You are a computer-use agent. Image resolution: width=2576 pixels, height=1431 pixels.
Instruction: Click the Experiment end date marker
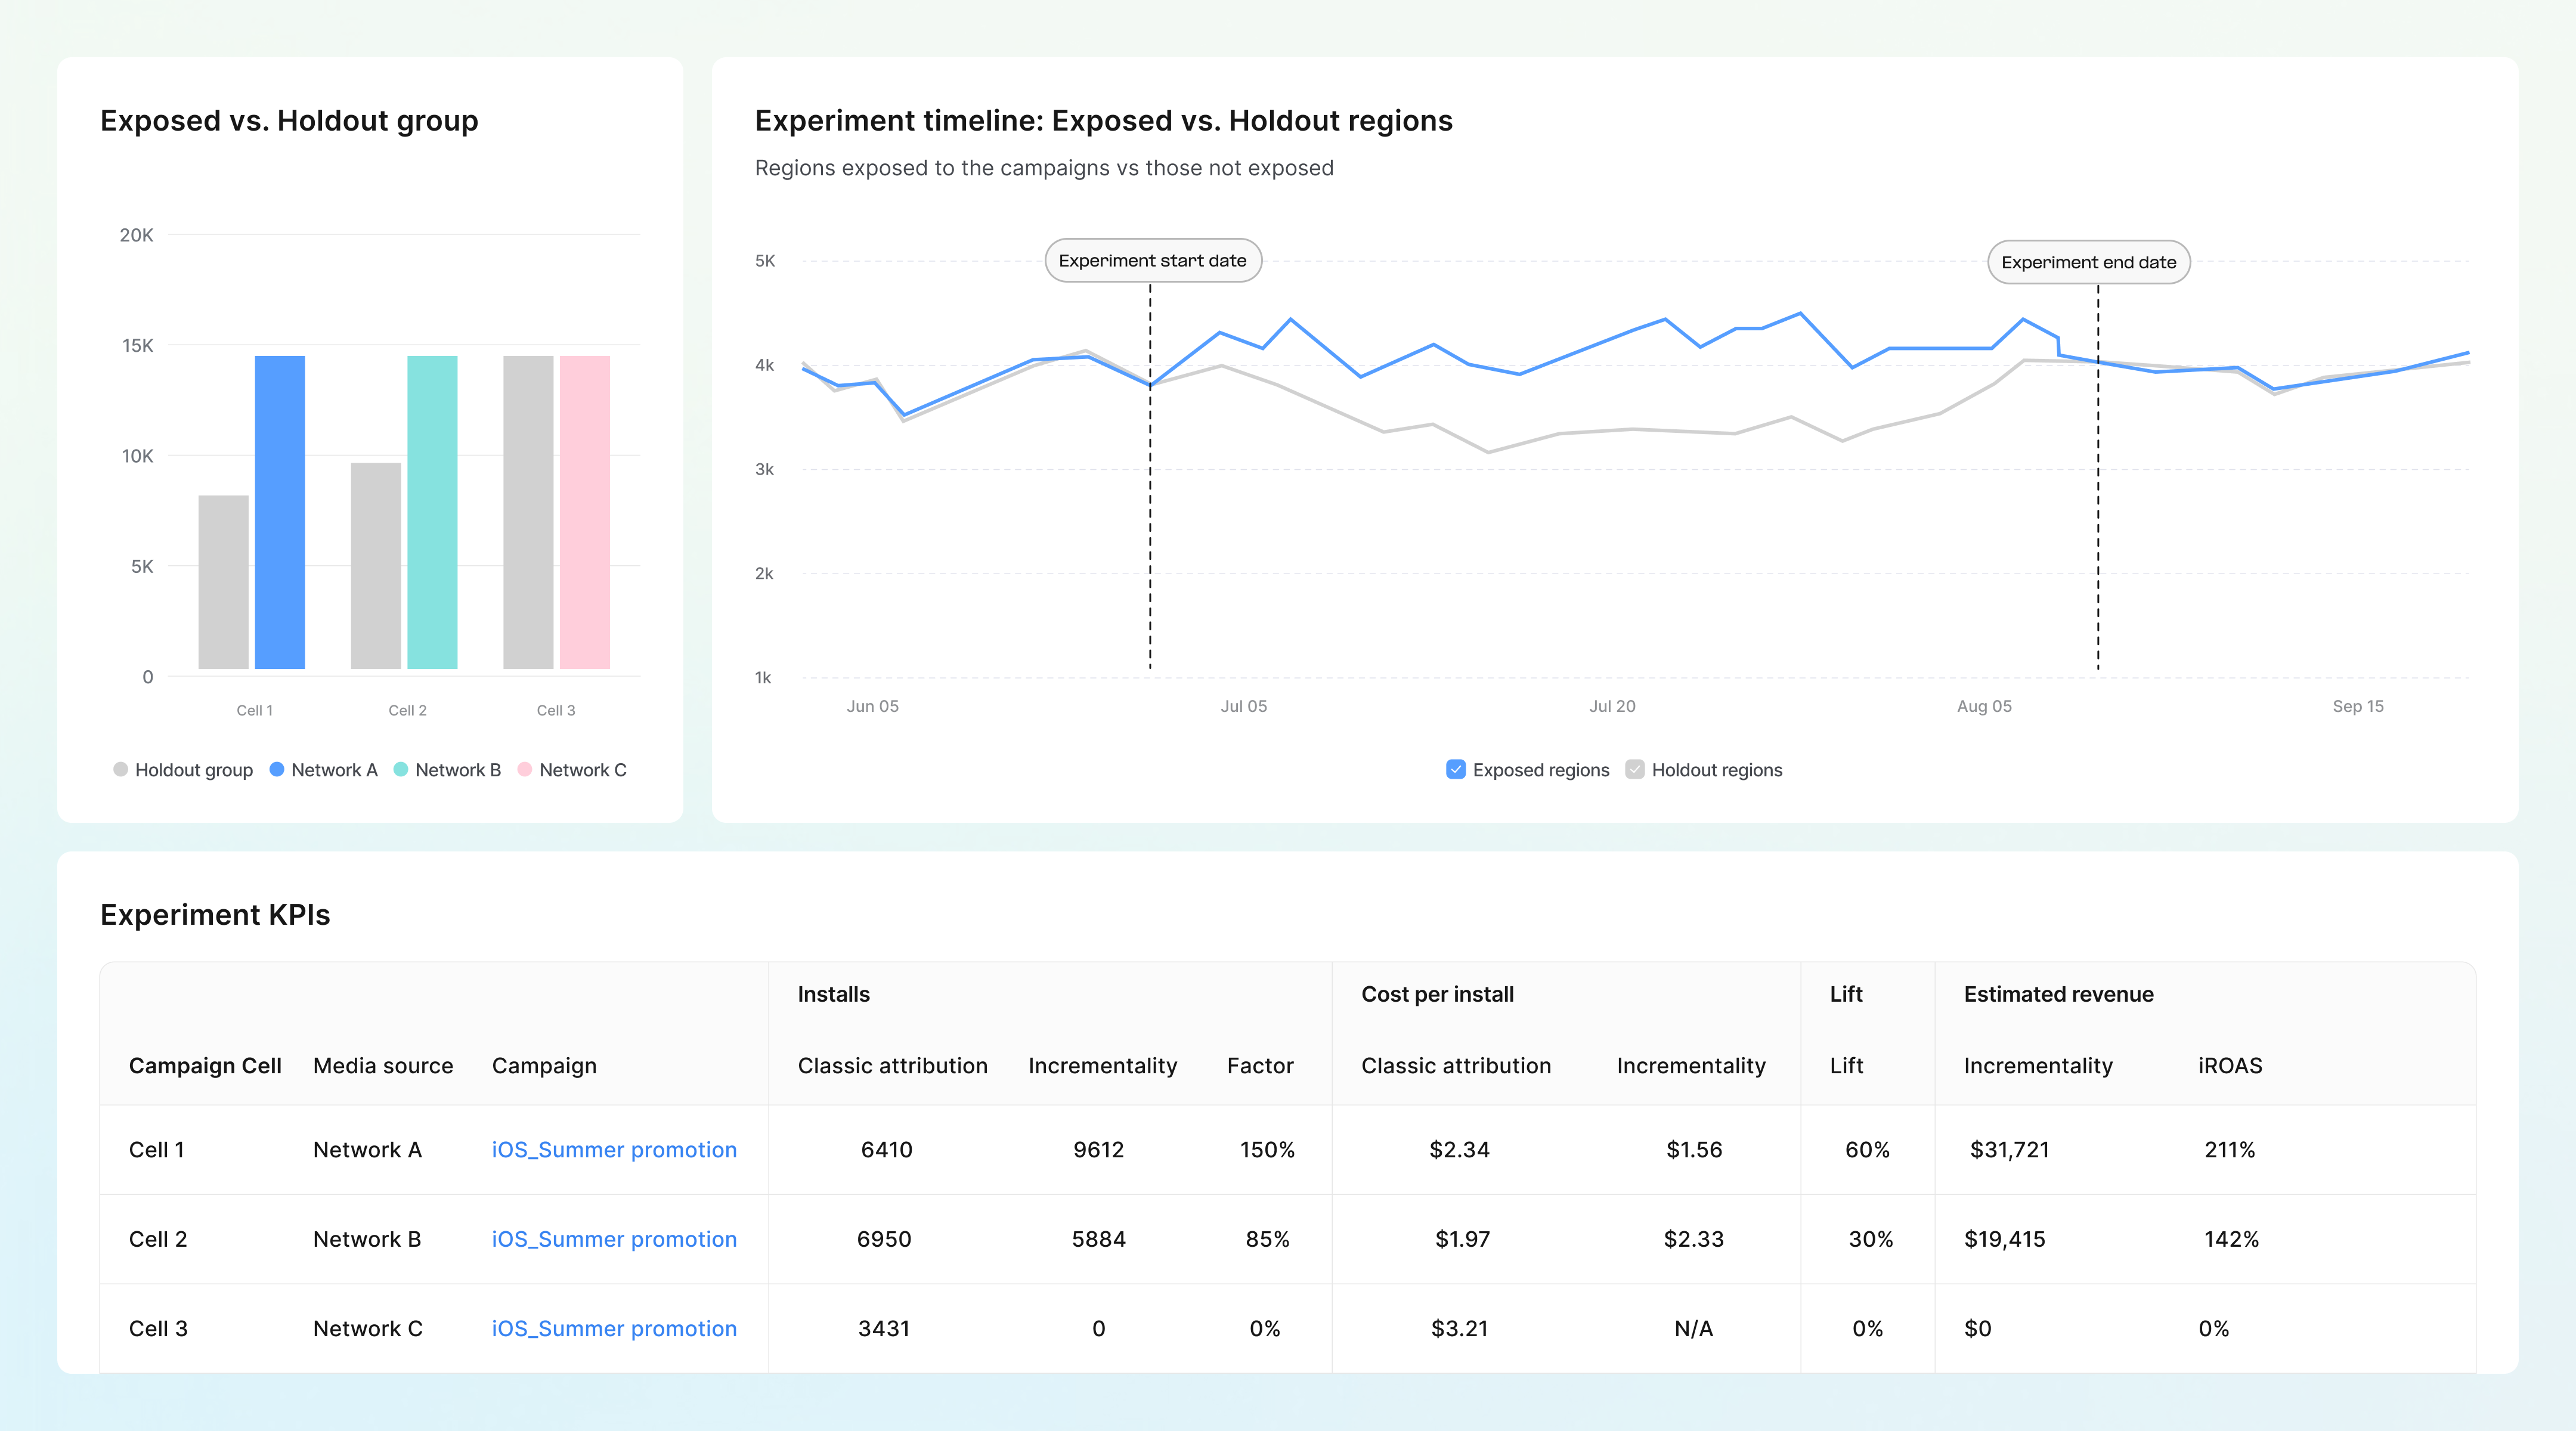2088,262
